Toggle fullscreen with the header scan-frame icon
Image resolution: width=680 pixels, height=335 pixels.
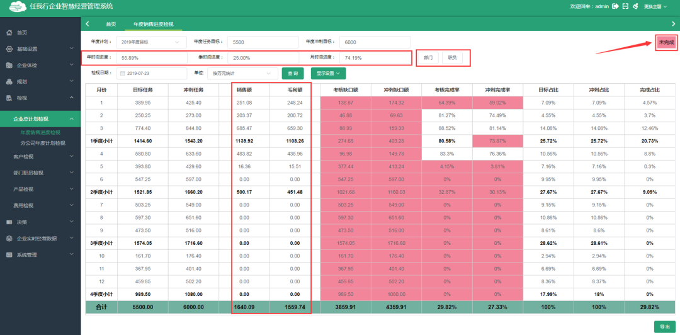tap(625, 6)
